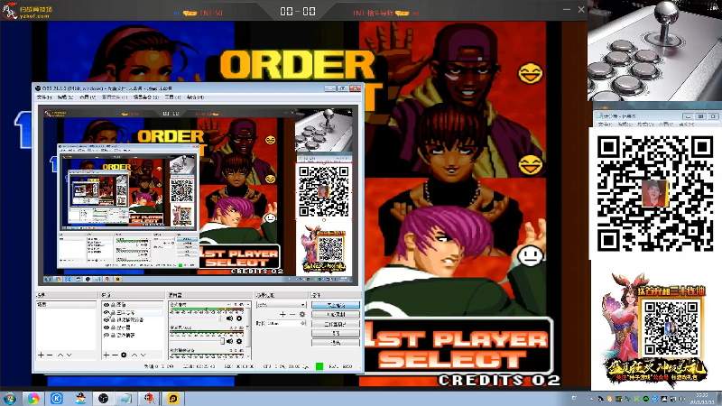Image resolution: width=722 pixels, height=406 pixels.
Task: Mute the first mixer channel speaker icon
Action: (230, 318)
